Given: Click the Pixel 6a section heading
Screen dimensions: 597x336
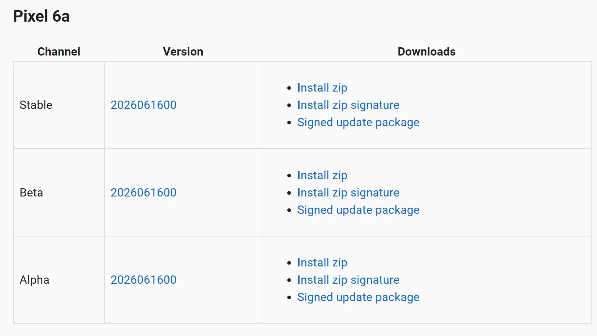Looking at the screenshot, I should click(x=42, y=16).
